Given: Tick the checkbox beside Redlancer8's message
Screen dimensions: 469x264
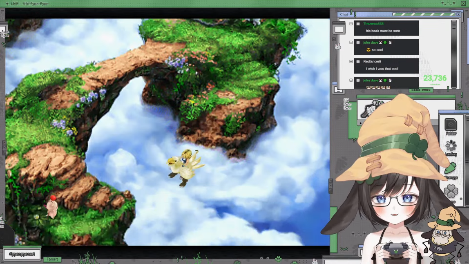Looking at the screenshot, I should point(358,62).
